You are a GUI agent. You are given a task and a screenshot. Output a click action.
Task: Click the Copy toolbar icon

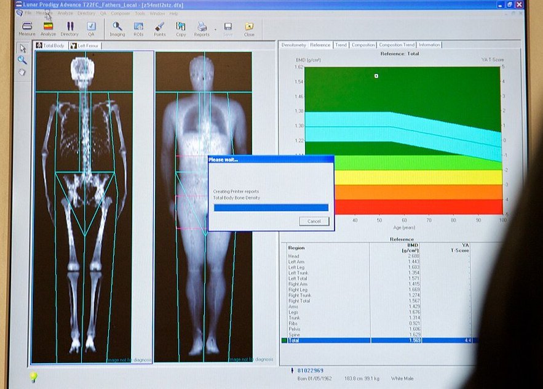pos(181,29)
